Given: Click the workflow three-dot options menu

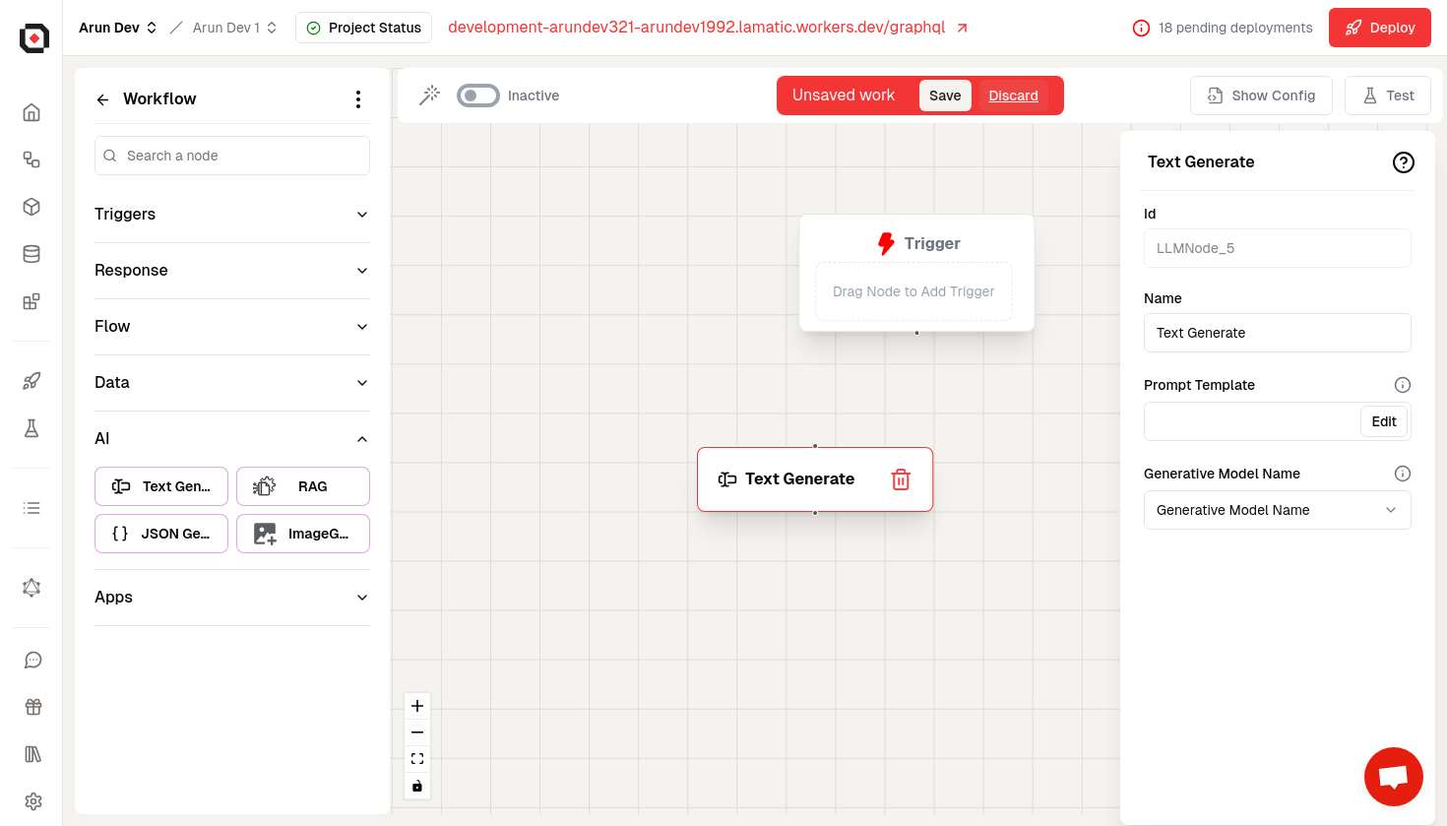Looking at the screenshot, I should pyautogui.click(x=357, y=99).
